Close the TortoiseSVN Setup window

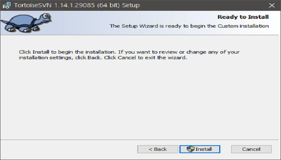(x=271, y=6)
